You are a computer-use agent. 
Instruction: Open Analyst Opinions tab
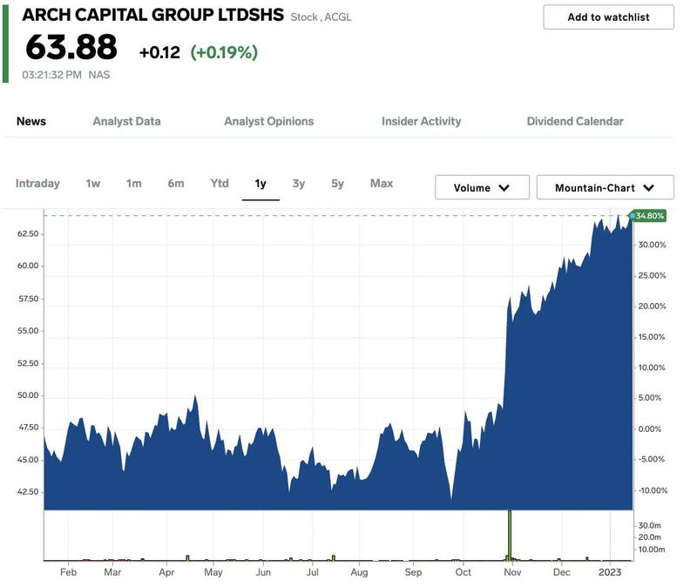[x=269, y=121]
